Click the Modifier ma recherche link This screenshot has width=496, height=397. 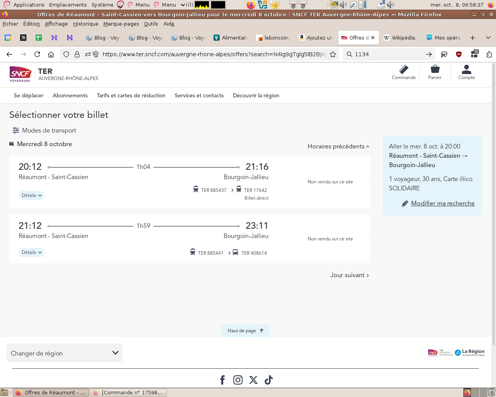click(443, 203)
